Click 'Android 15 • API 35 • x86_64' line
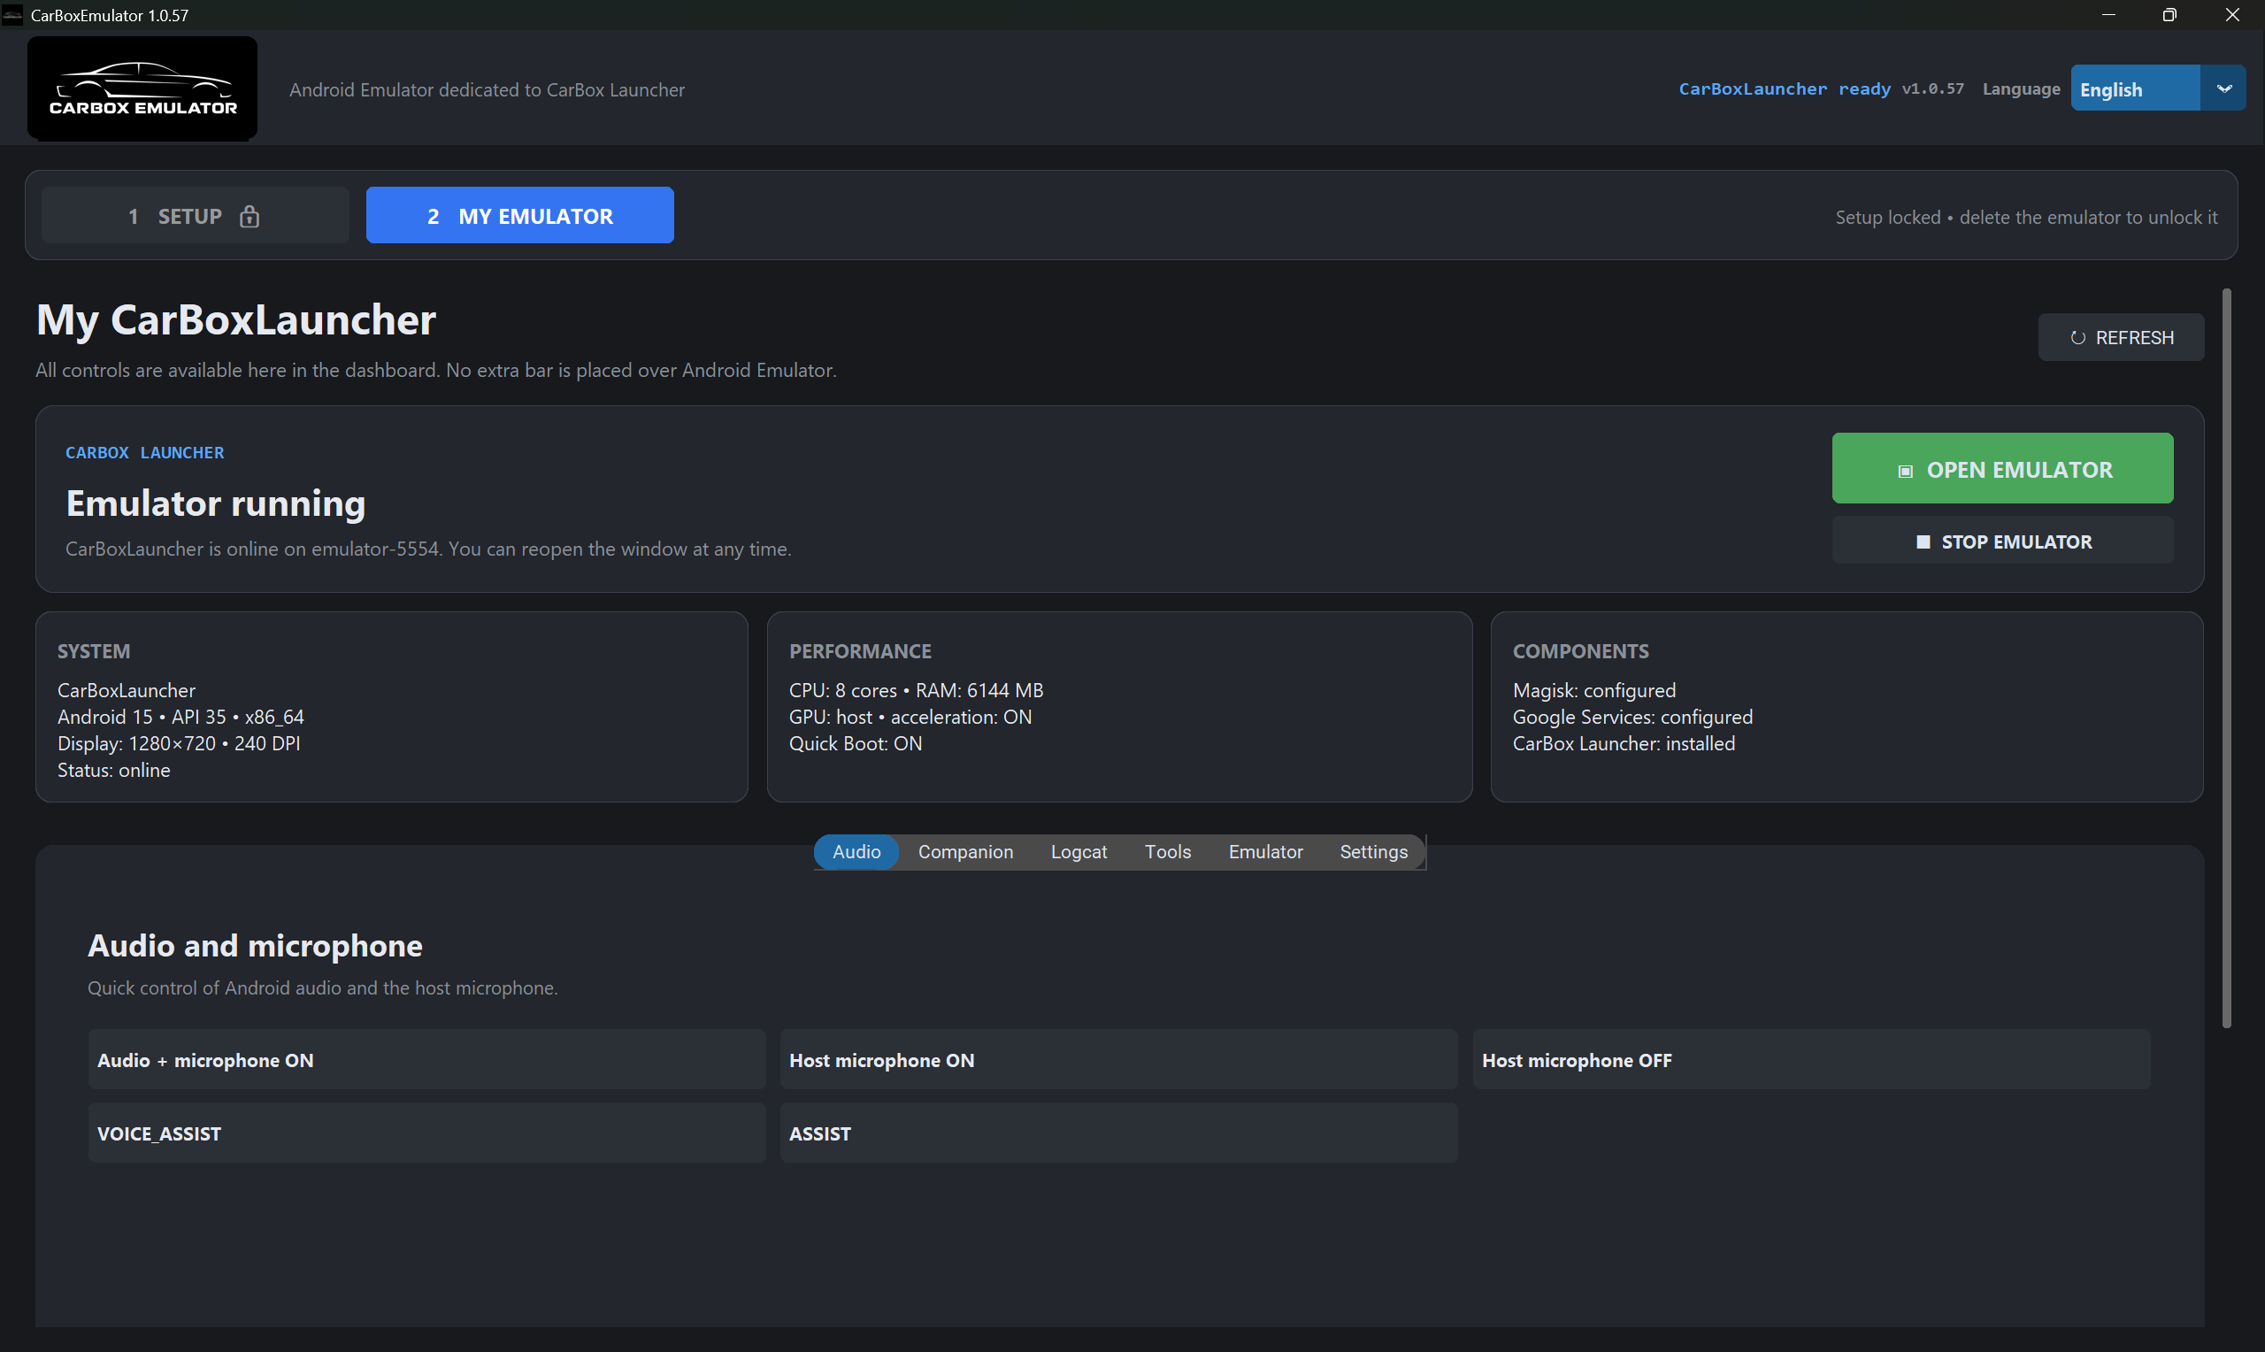This screenshot has width=2265, height=1352. click(180, 717)
